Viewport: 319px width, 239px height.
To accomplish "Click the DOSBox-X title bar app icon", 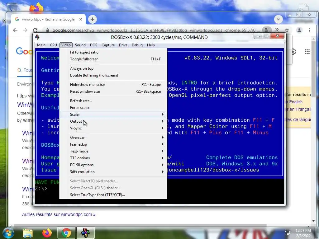I will click(37, 37).
